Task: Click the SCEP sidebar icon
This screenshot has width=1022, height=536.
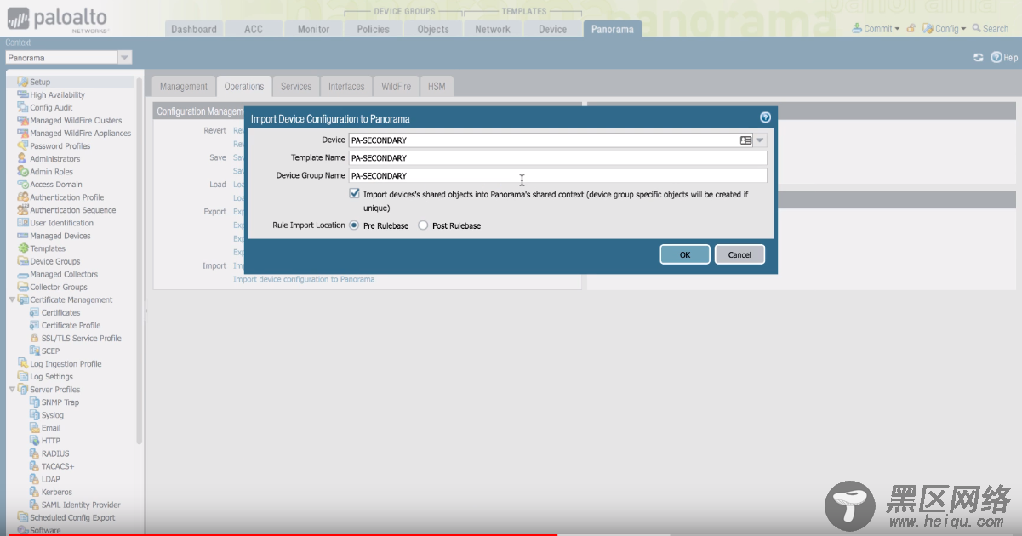Action: click(x=34, y=351)
